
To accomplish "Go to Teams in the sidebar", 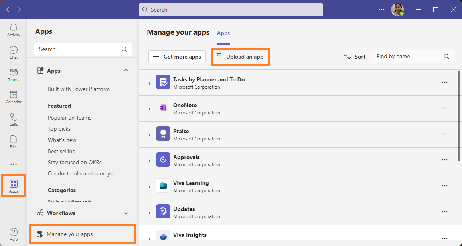I will [14, 75].
